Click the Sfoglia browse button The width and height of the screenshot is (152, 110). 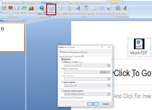point(104,72)
